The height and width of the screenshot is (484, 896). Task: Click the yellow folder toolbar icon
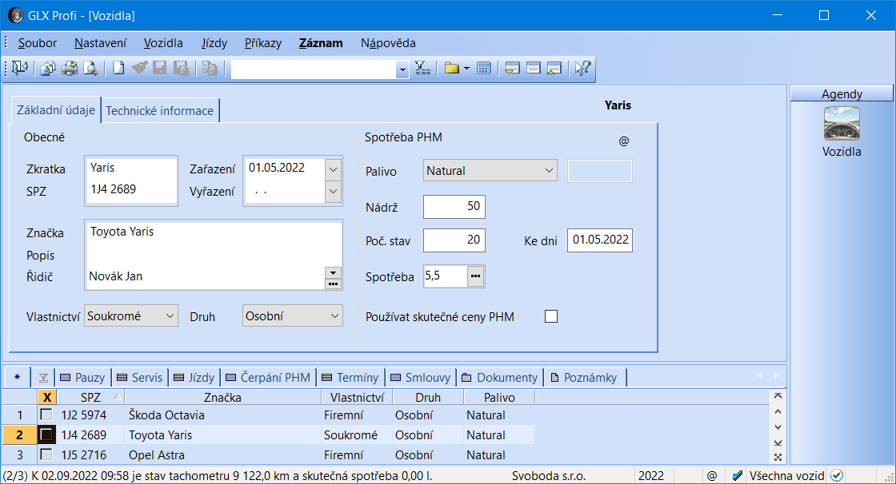(452, 69)
